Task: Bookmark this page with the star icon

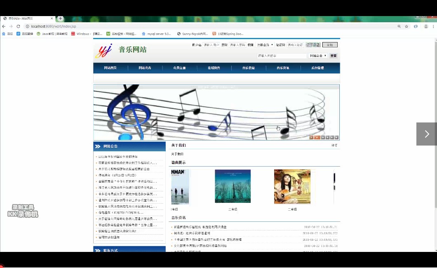Action: pos(406,26)
